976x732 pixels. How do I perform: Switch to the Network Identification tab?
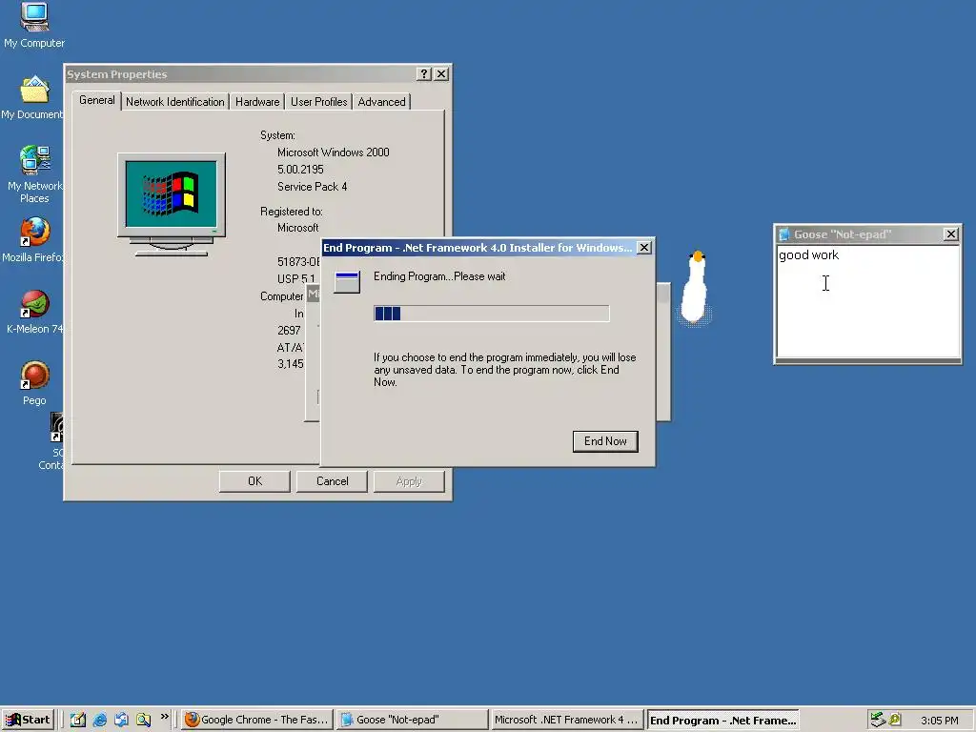tap(175, 101)
